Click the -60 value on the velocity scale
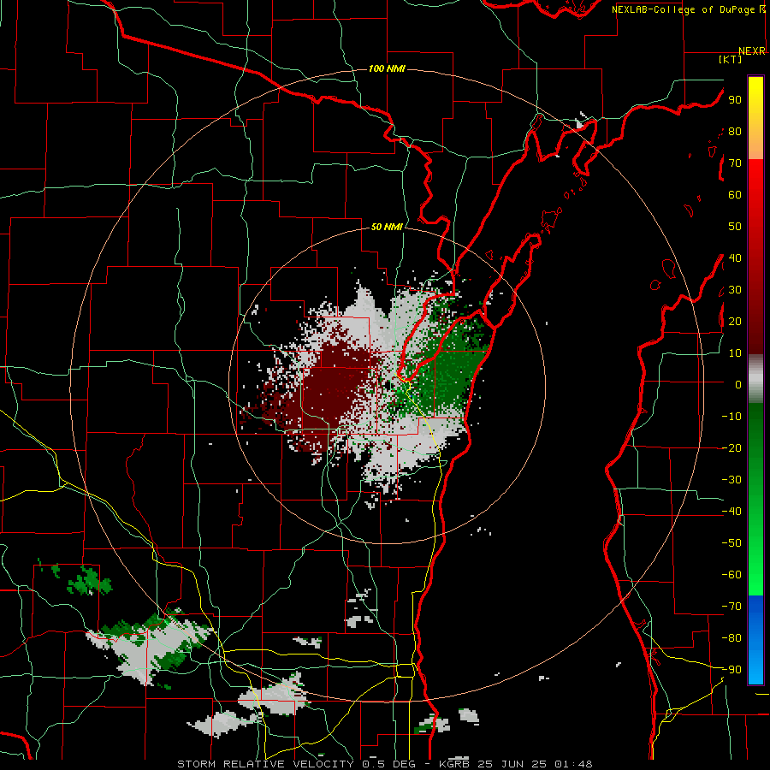The height and width of the screenshot is (770, 770). click(x=731, y=575)
